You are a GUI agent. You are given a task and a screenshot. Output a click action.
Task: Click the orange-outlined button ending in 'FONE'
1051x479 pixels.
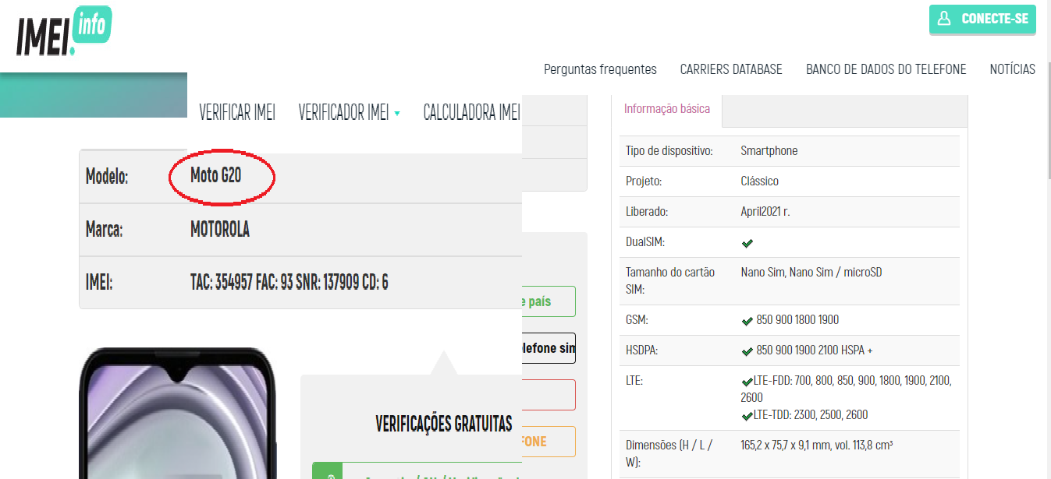pyautogui.click(x=548, y=442)
